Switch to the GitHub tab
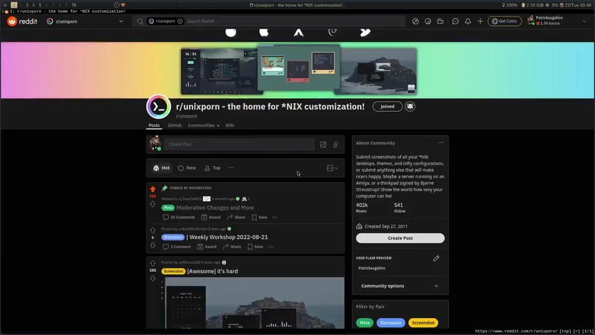This screenshot has width=595, height=335. coord(175,126)
